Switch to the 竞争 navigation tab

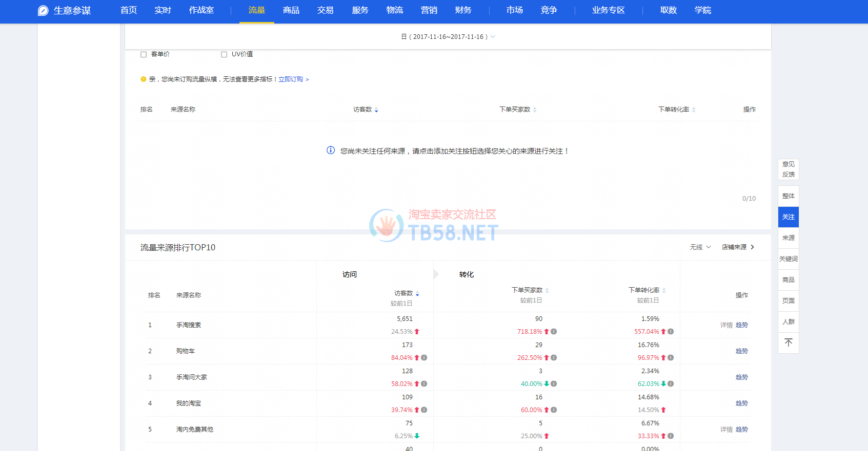[549, 10]
